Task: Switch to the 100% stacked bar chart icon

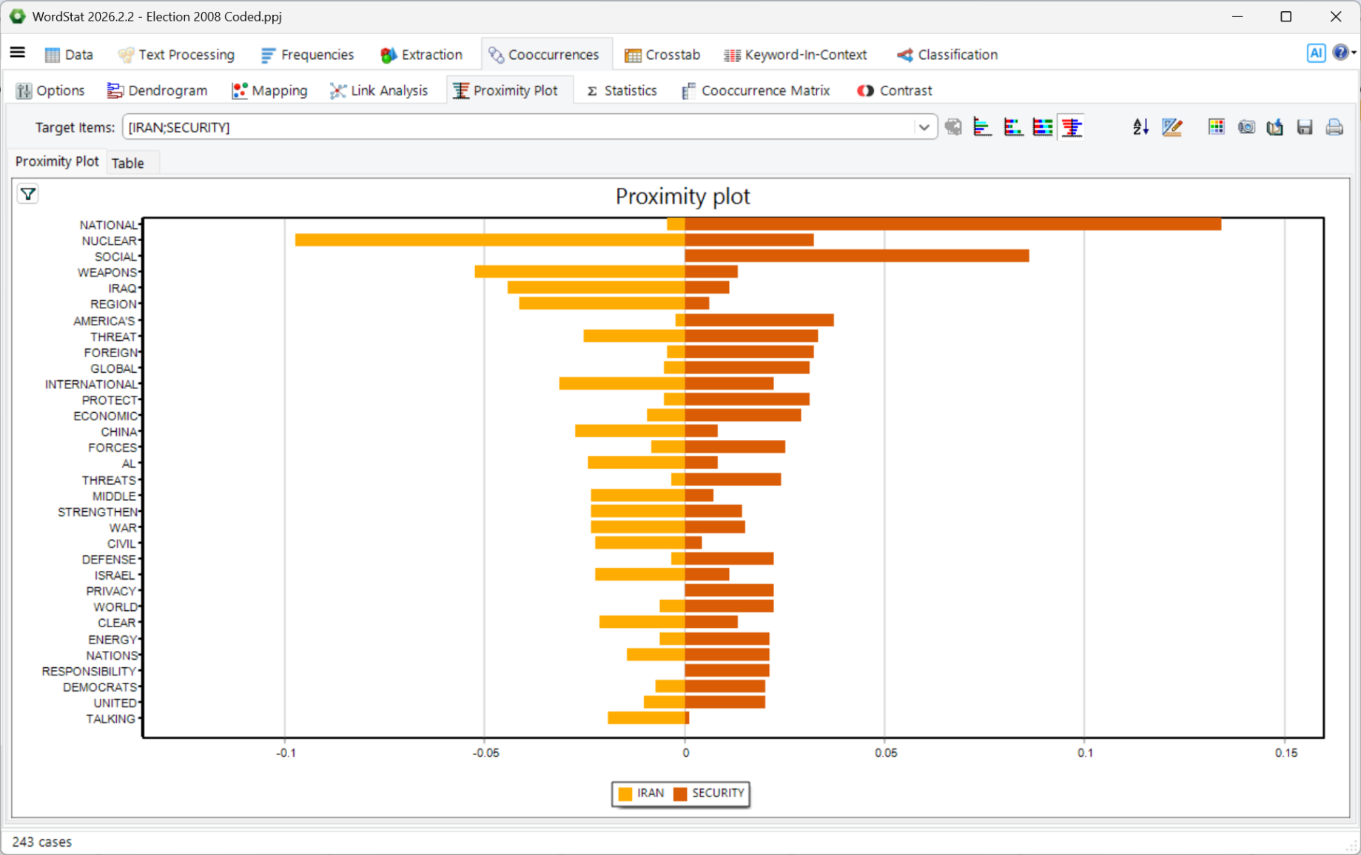Action: coord(1042,127)
